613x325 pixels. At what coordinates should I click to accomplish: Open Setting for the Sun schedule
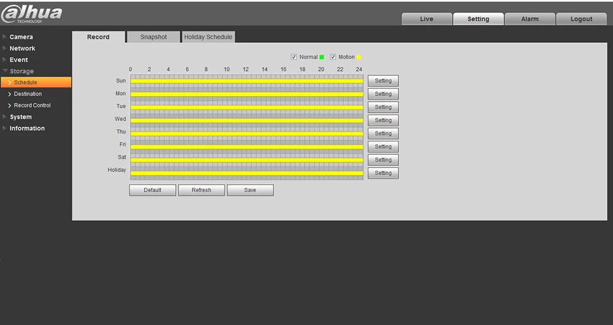click(383, 81)
